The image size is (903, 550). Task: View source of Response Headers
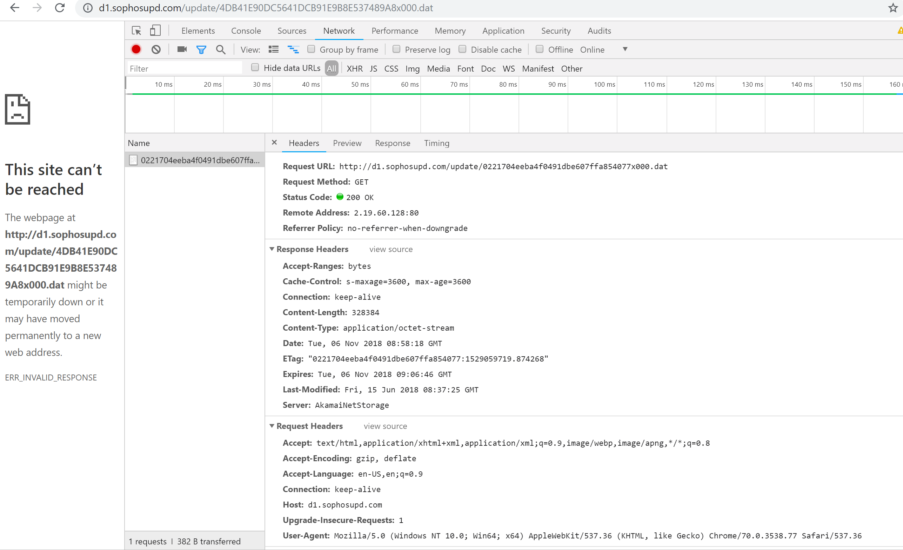point(391,249)
